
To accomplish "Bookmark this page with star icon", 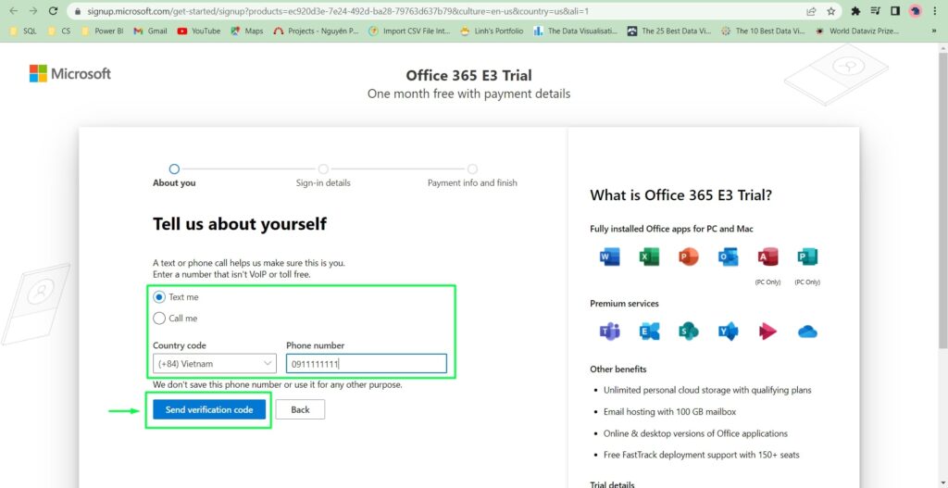I will [x=831, y=11].
